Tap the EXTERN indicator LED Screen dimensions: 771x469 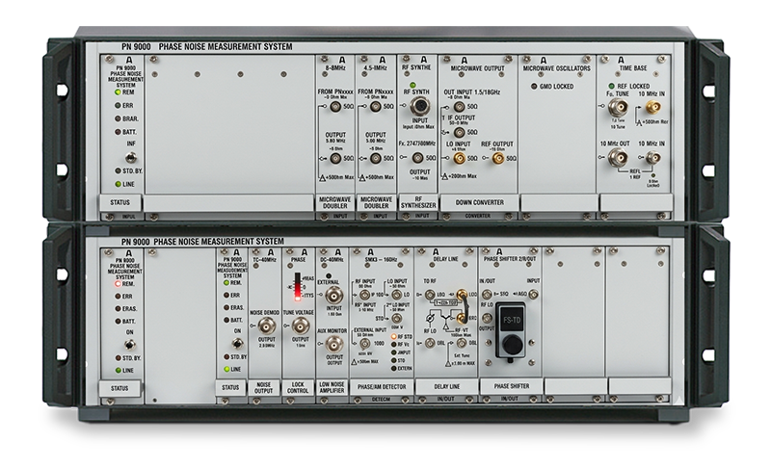coord(393,368)
